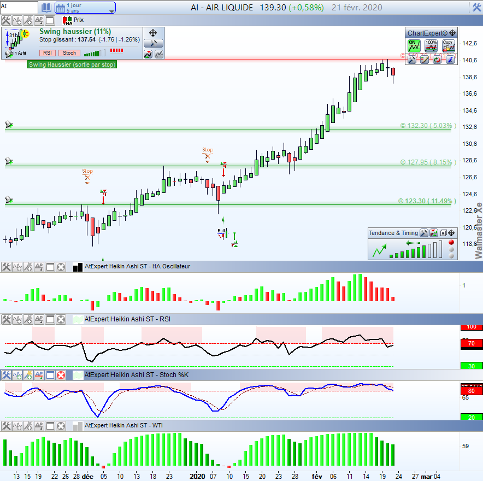Click the Tendance & Timing move handle
483x481 pixels.
[x=451, y=233]
